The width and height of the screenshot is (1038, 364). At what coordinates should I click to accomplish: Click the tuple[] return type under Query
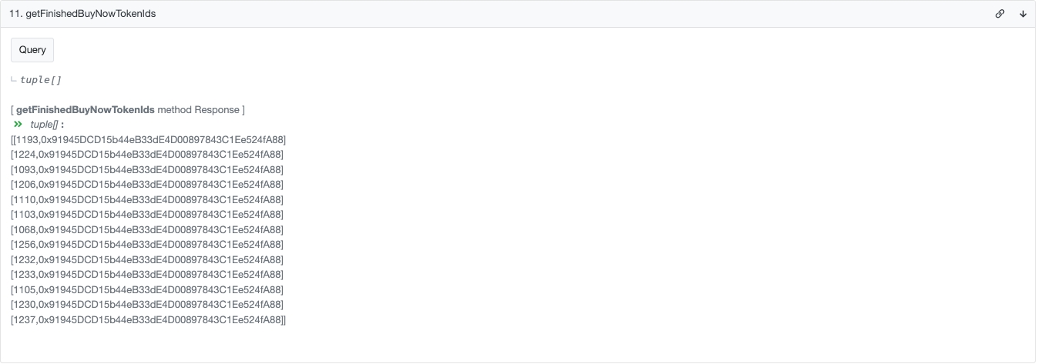pyautogui.click(x=41, y=80)
